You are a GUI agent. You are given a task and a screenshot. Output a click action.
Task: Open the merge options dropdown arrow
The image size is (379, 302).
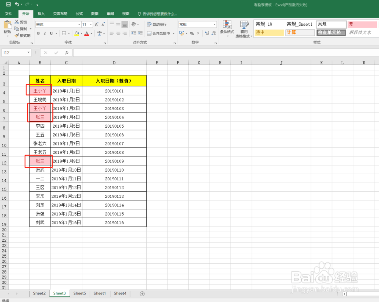click(x=174, y=33)
